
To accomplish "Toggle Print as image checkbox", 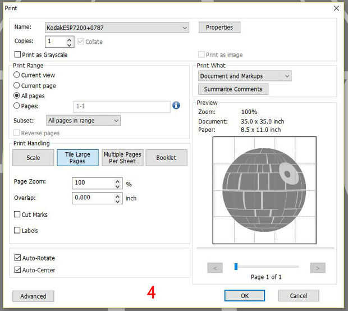I will [202, 54].
